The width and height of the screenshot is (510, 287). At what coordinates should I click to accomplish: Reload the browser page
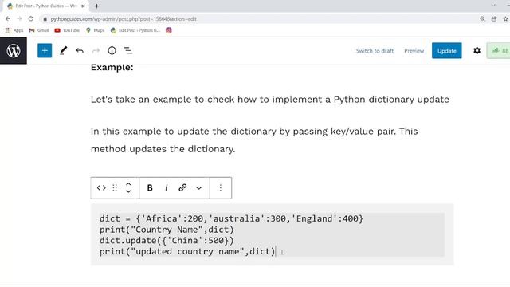point(31,19)
